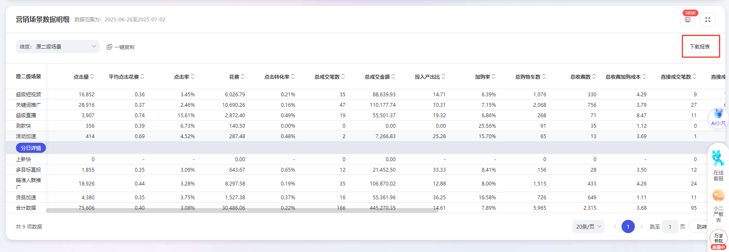This screenshot has width=729, height=252.
Task: Sort table by 花费 column
Action: coord(243,77)
